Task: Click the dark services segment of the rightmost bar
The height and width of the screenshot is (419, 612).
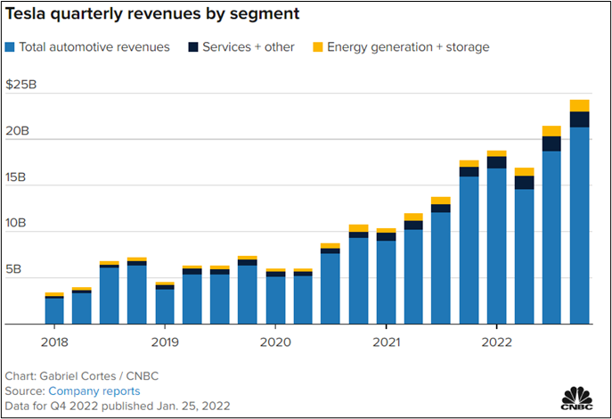Action: pyautogui.click(x=579, y=119)
